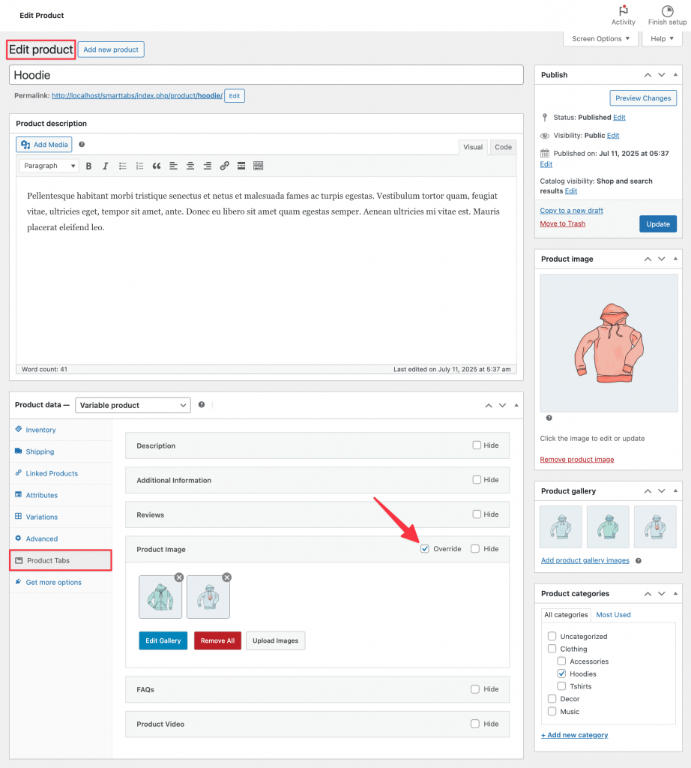Insert a numbered list
This screenshot has width=691, height=768.
pos(139,166)
